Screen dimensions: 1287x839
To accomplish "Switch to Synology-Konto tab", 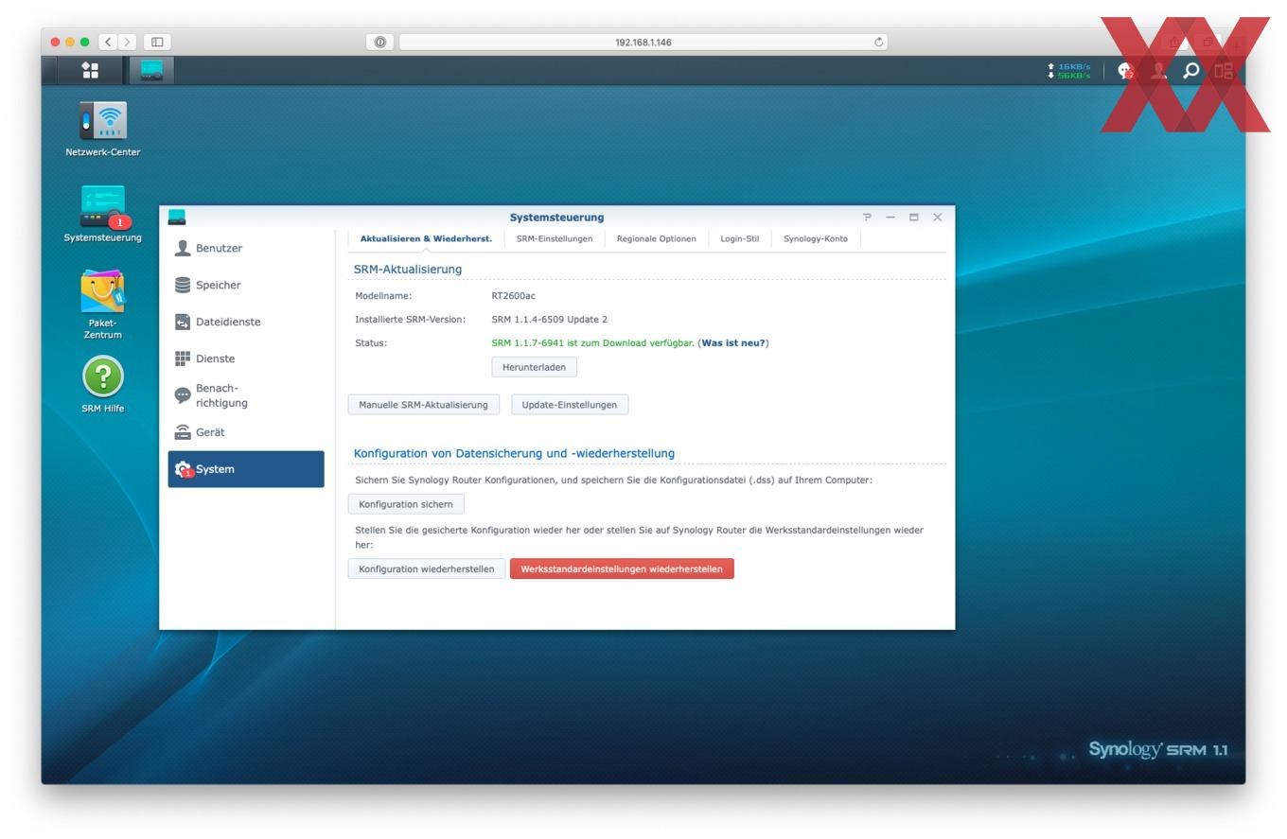I will click(816, 238).
